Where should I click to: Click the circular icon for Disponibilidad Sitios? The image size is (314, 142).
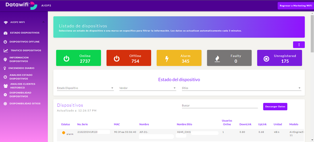point(5,104)
